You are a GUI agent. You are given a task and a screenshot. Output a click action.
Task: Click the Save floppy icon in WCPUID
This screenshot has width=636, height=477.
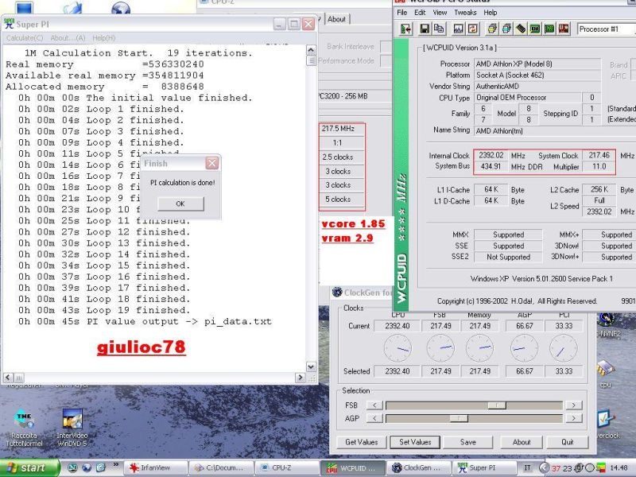[425, 29]
